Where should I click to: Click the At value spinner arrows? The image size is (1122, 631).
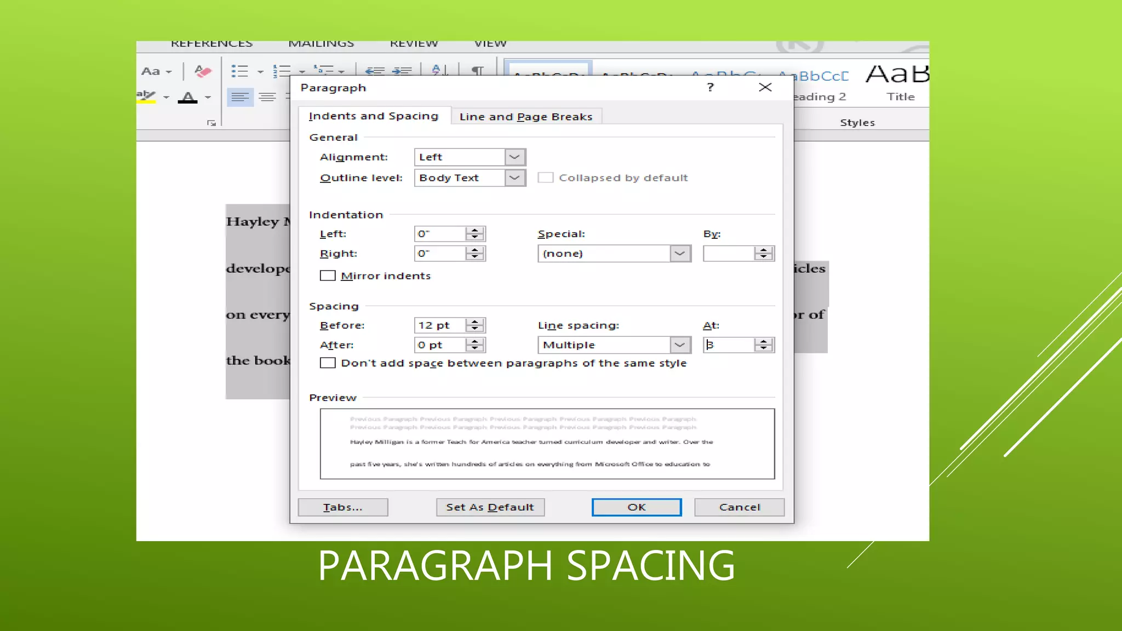coord(764,345)
